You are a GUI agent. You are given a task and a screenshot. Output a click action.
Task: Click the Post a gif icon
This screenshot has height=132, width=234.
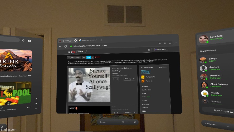tap(143, 81)
